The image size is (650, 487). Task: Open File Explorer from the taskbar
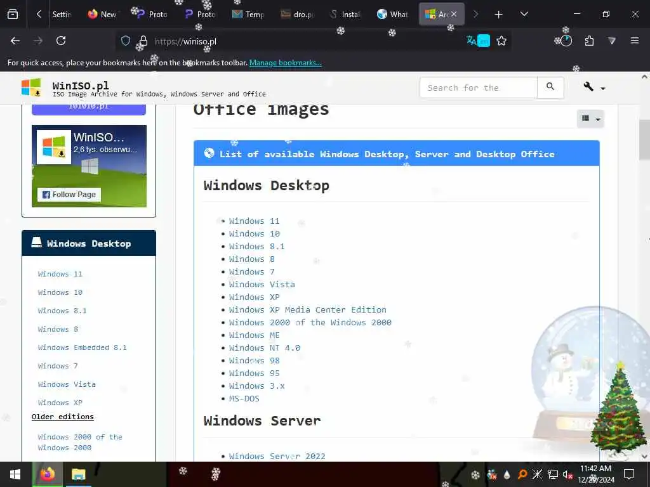pyautogui.click(x=78, y=474)
